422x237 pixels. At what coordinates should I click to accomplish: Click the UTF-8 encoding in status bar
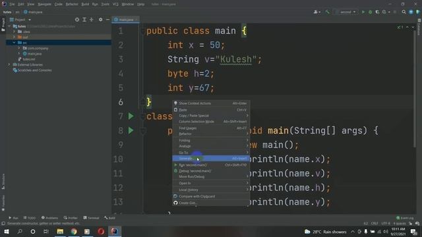click(386, 223)
